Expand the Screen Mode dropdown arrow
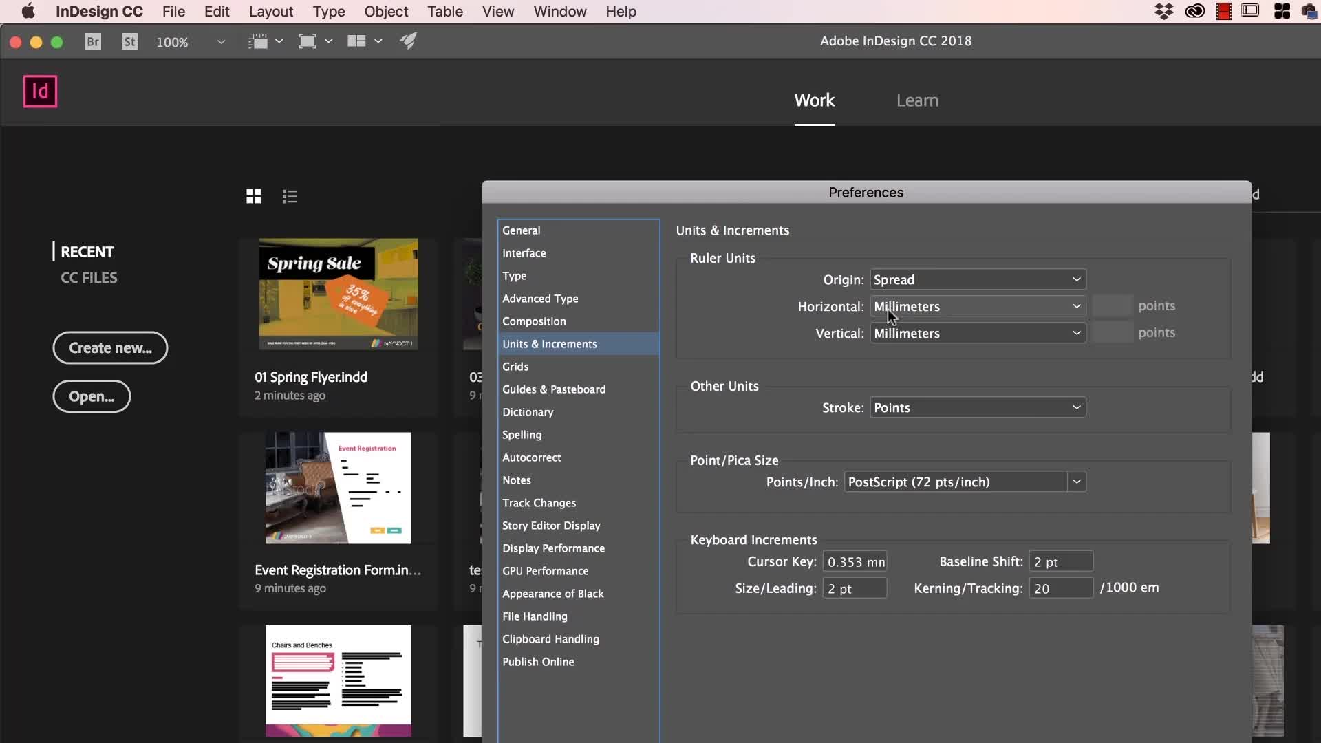 pos(329,41)
